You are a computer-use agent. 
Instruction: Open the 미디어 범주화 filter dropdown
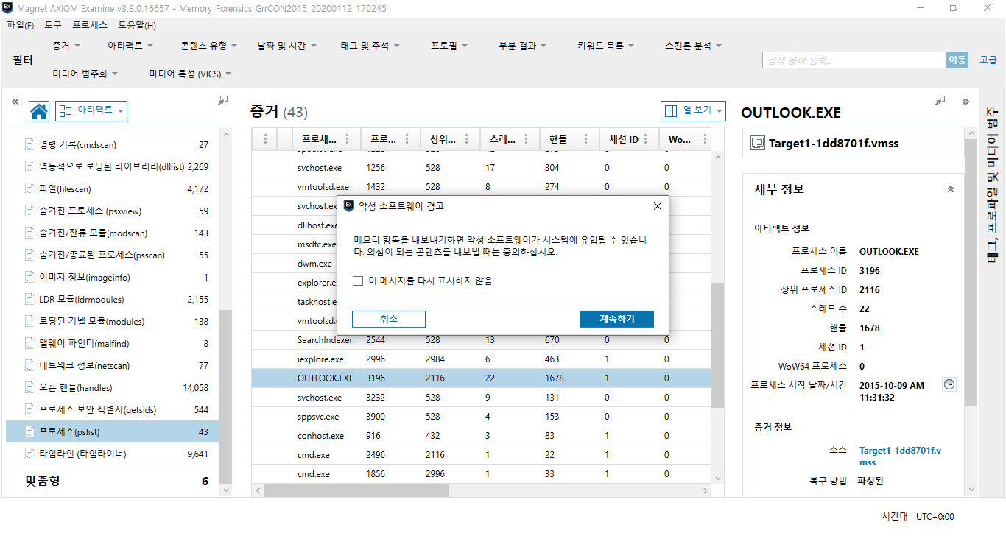tap(85, 74)
